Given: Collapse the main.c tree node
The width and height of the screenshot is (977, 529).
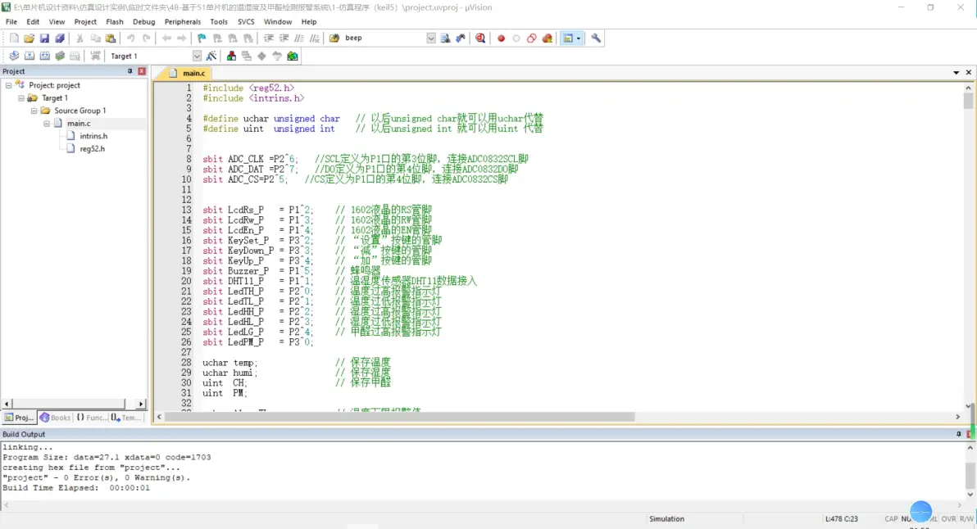Looking at the screenshot, I should [x=47, y=124].
